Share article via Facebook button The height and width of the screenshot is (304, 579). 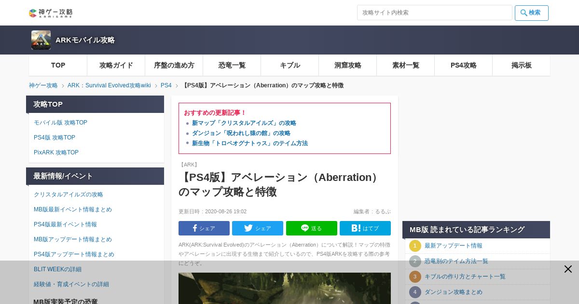click(x=204, y=228)
